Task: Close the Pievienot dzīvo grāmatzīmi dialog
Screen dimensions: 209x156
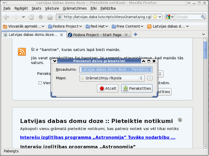Action: [x=154, y=61]
